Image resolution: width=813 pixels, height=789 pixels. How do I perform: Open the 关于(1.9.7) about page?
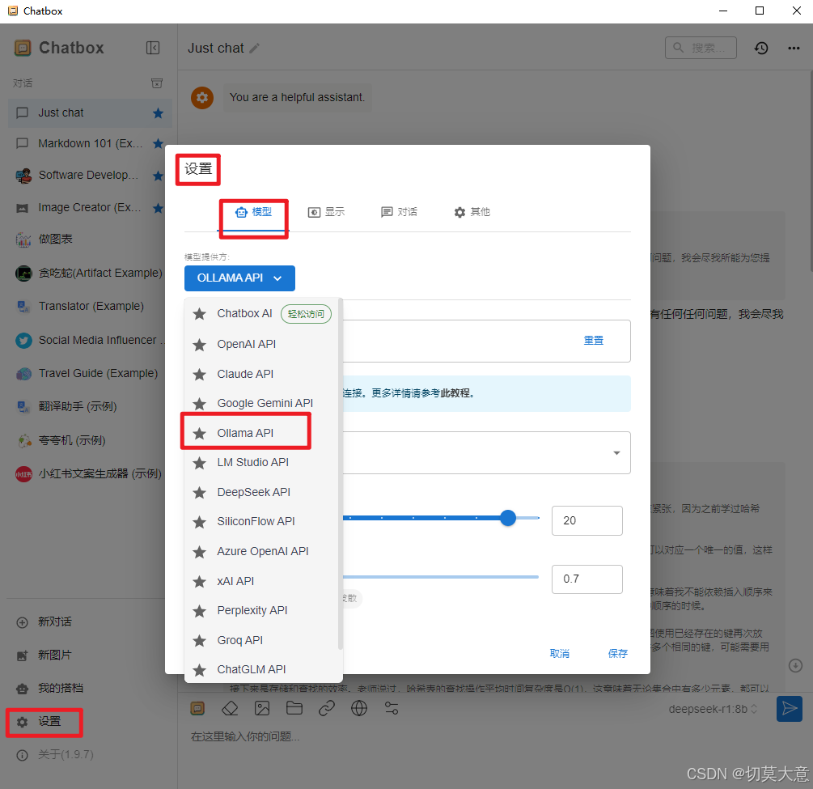55,755
